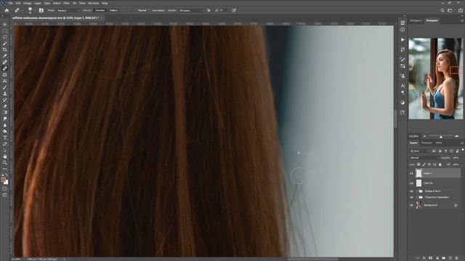Toggle lock transparent pixels in Layers panel
This screenshot has width=465, height=261.
pyautogui.click(x=418, y=165)
